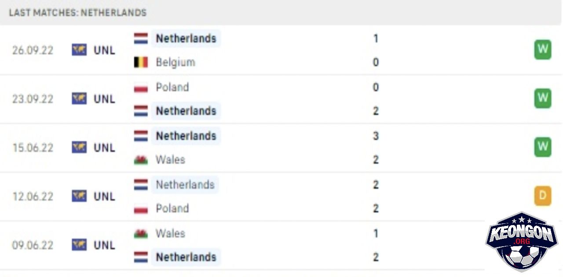This screenshot has height=277, width=563.
Task: Click the 15.06.22 match date
Action: (33, 148)
